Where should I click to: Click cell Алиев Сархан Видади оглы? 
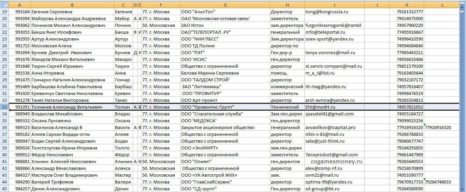pos(72,134)
